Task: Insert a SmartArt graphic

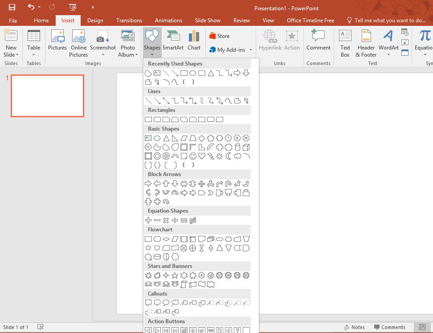Action: click(x=172, y=39)
